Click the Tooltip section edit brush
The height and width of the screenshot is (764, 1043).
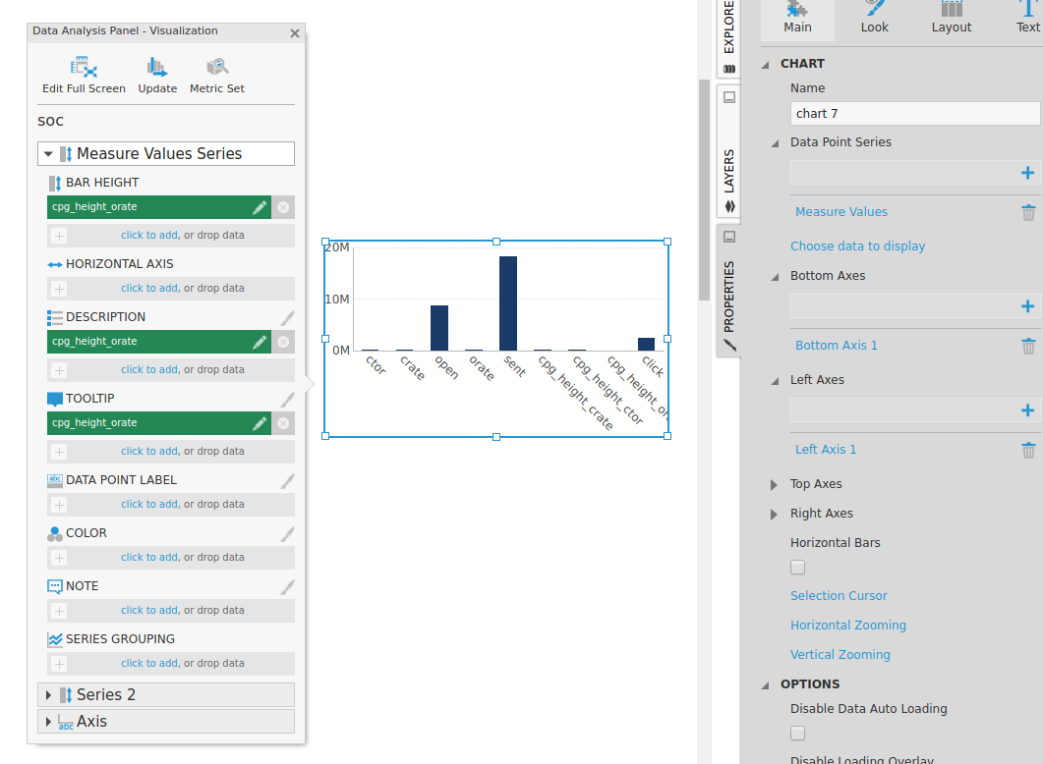pyautogui.click(x=287, y=400)
